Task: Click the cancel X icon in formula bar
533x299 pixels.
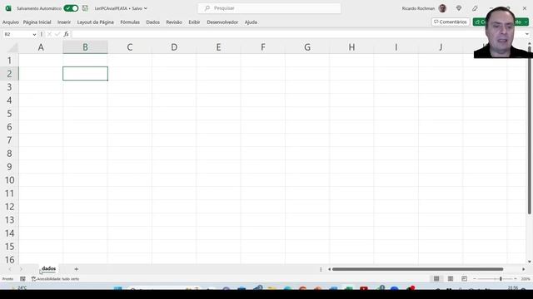Action: point(49,34)
